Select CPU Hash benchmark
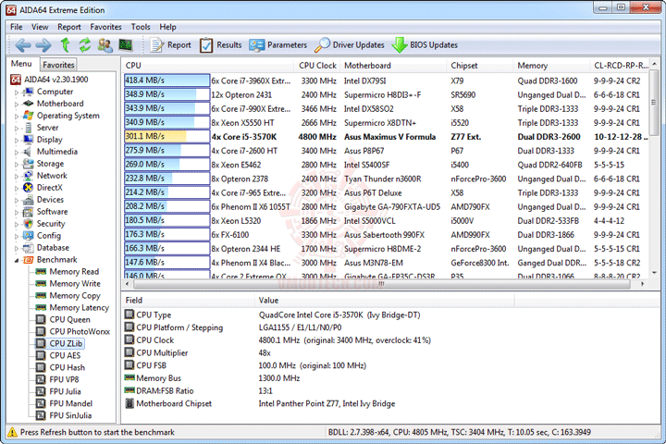Screen dimensions: 666x444 tap(68, 367)
